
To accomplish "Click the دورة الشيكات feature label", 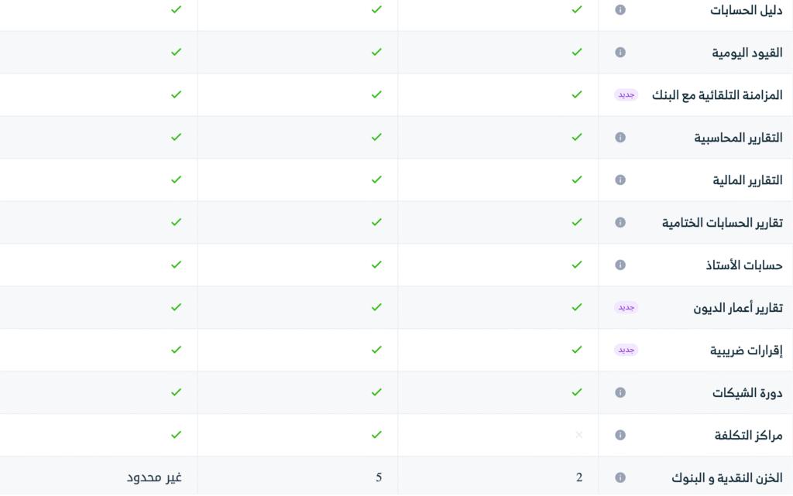I will (x=747, y=393).
